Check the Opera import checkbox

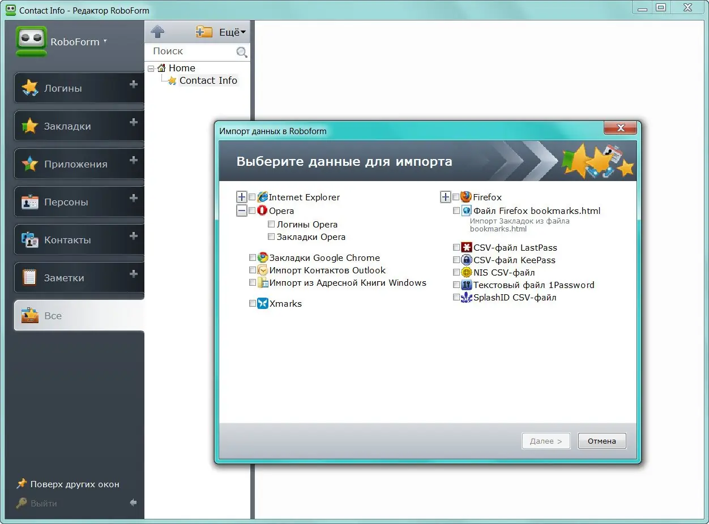252,211
